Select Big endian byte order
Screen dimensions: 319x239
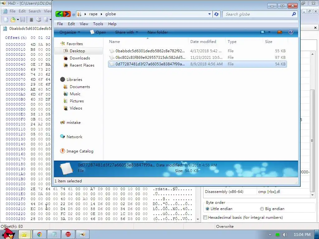(272, 209)
